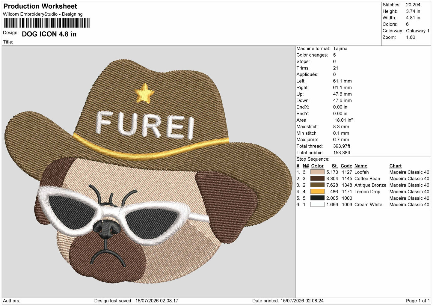Click the Antique Bronze color swatch

coord(317,185)
